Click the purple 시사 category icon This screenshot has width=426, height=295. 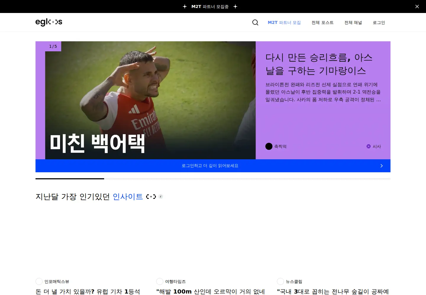(369, 146)
